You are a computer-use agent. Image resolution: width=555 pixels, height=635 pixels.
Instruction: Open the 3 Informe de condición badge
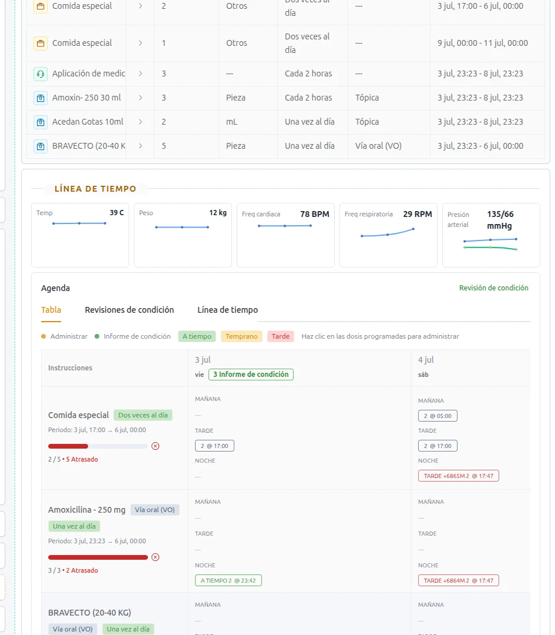pyautogui.click(x=251, y=374)
